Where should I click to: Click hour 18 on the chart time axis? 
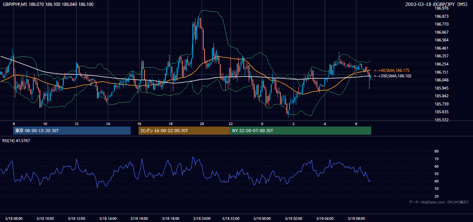[x=170, y=124]
